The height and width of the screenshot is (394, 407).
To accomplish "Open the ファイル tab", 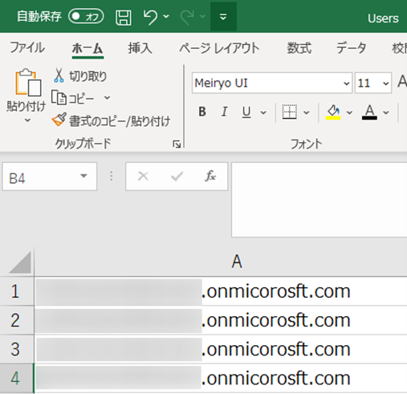I will point(27,48).
